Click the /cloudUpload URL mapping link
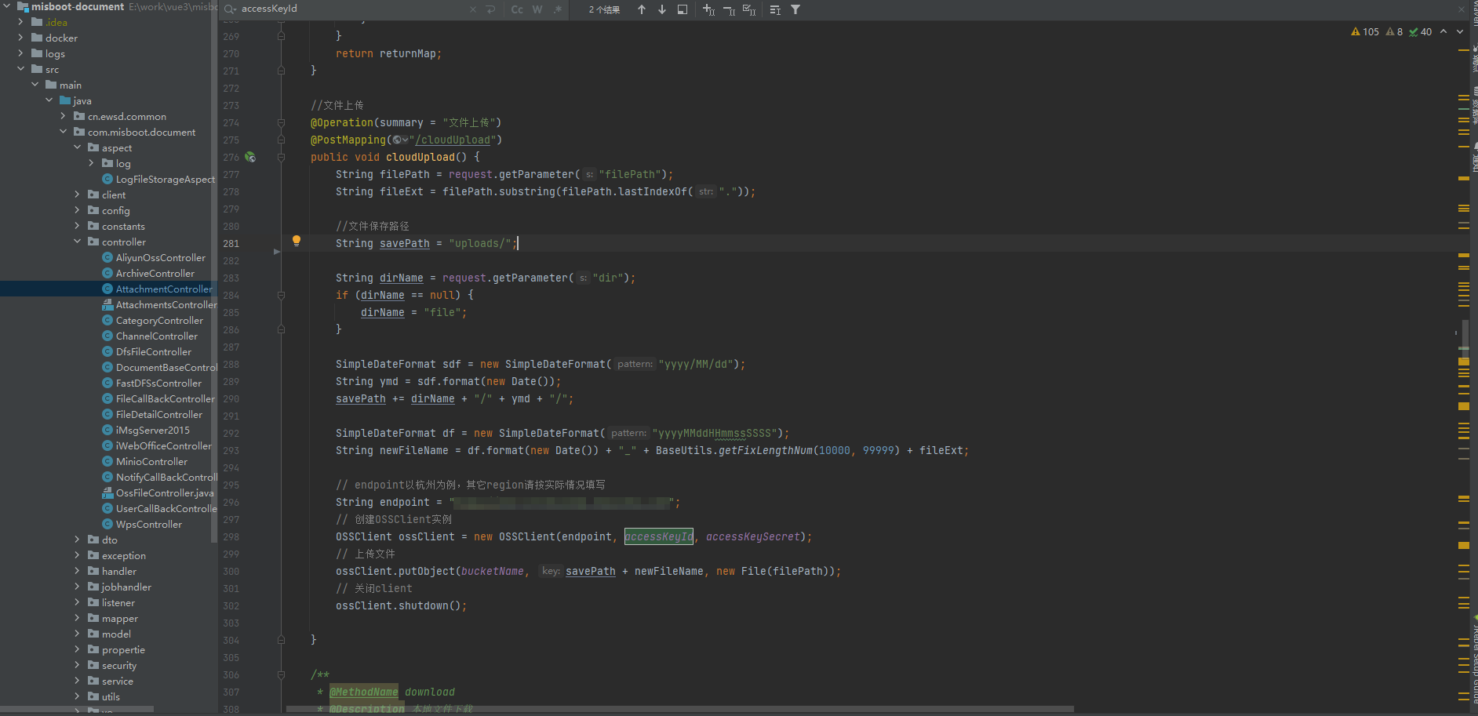Image resolution: width=1478 pixels, height=716 pixels. [x=453, y=140]
